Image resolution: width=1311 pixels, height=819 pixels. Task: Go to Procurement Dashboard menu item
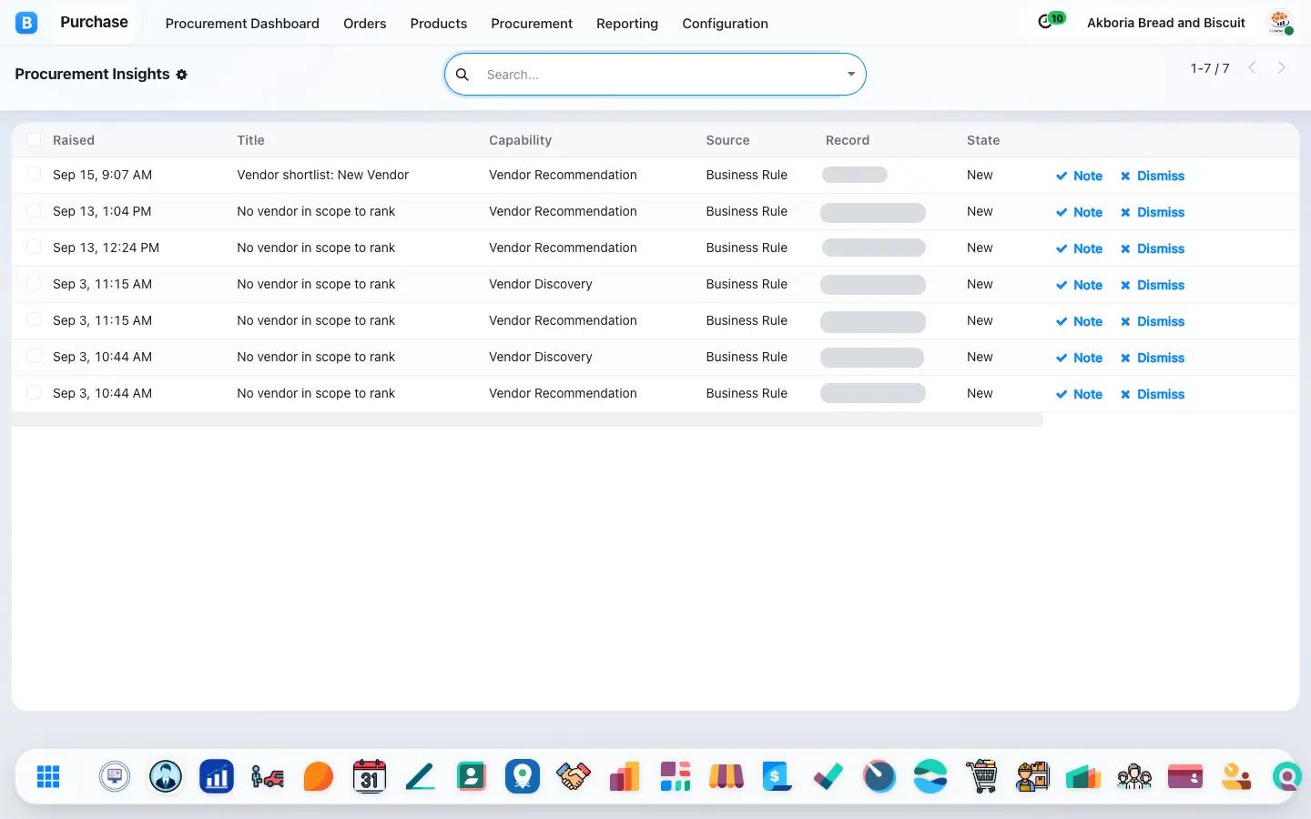tap(242, 24)
